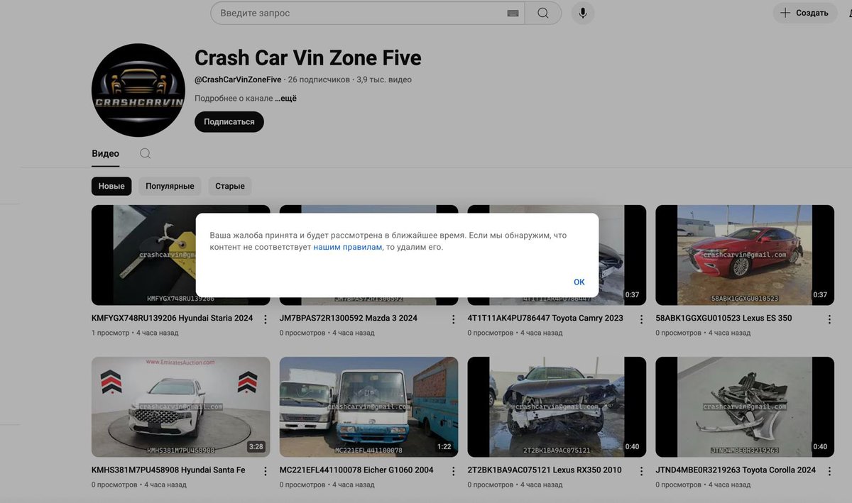
Task: Open the Eicher bus video thumbnail
Action: tap(368, 407)
